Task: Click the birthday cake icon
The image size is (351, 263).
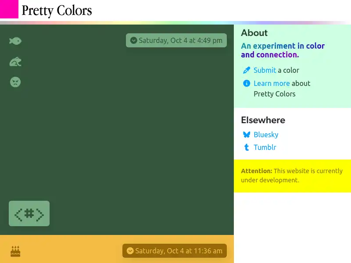Action: tap(15, 251)
